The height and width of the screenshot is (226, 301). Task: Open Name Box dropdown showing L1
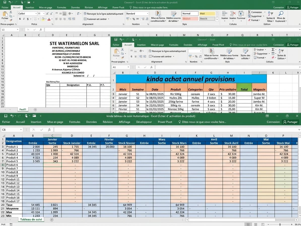click(17, 30)
